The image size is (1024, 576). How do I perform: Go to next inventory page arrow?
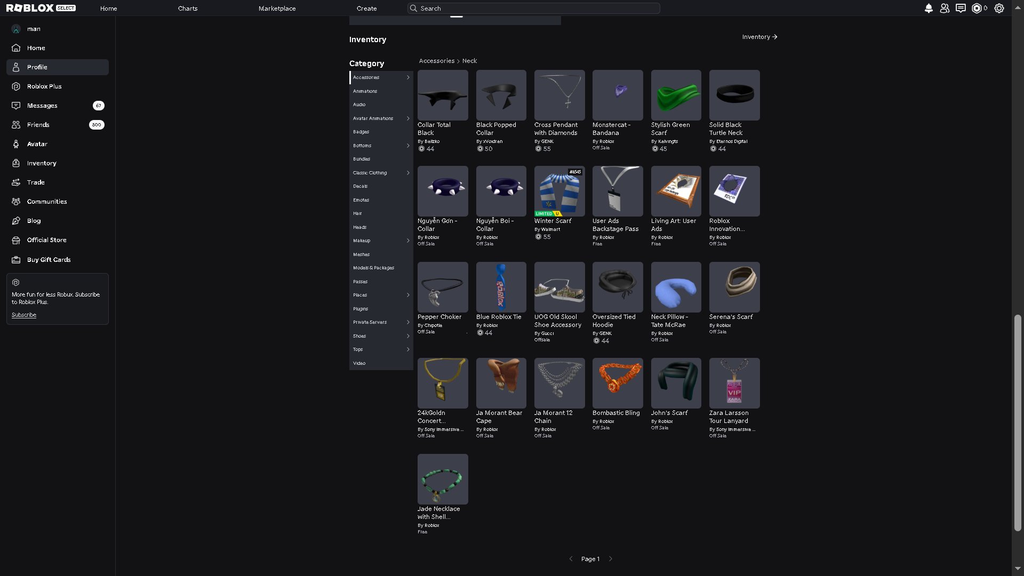point(611,559)
